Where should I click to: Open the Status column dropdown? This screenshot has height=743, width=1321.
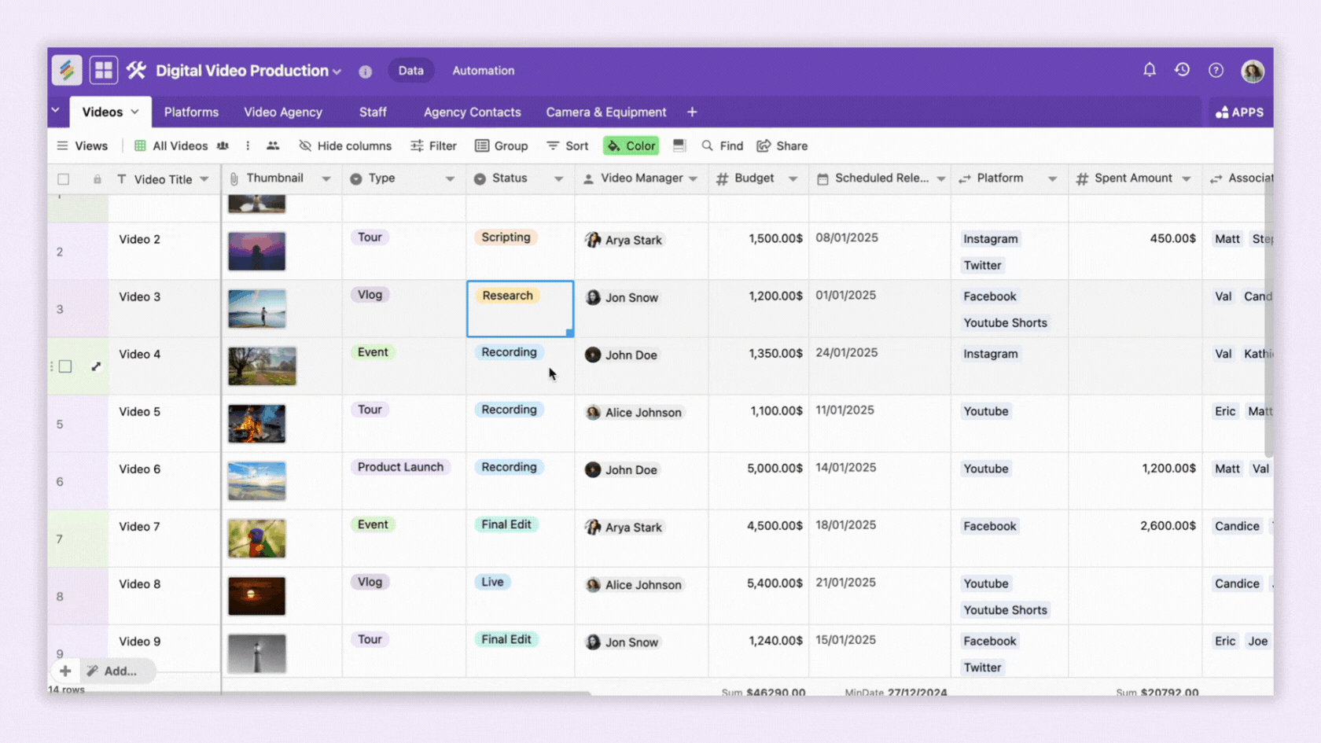pyautogui.click(x=558, y=178)
